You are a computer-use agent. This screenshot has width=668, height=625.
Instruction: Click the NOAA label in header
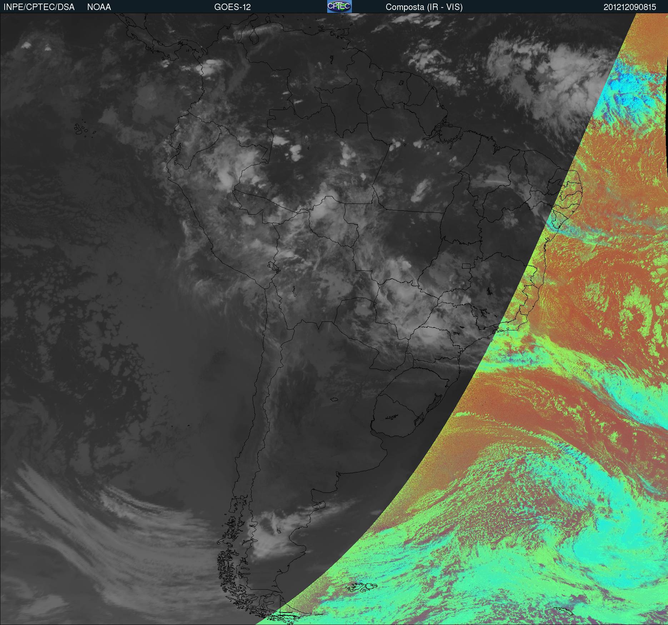pyautogui.click(x=99, y=7)
